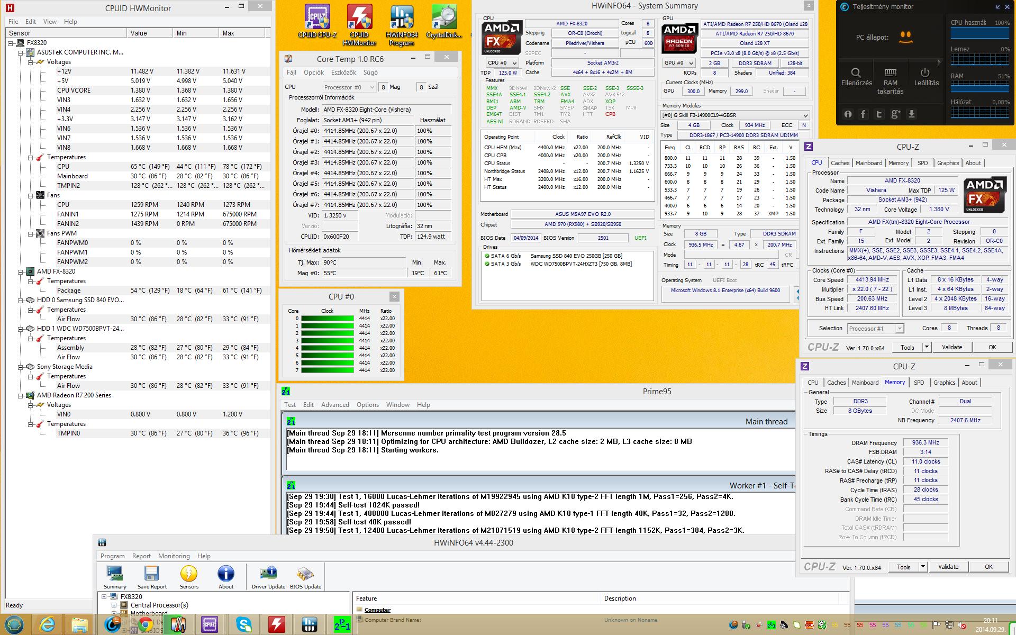The height and width of the screenshot is (635, 1016).
Task: Switch to Mainboard tab in CPU-Z processor window
Action: pos(869,163)
